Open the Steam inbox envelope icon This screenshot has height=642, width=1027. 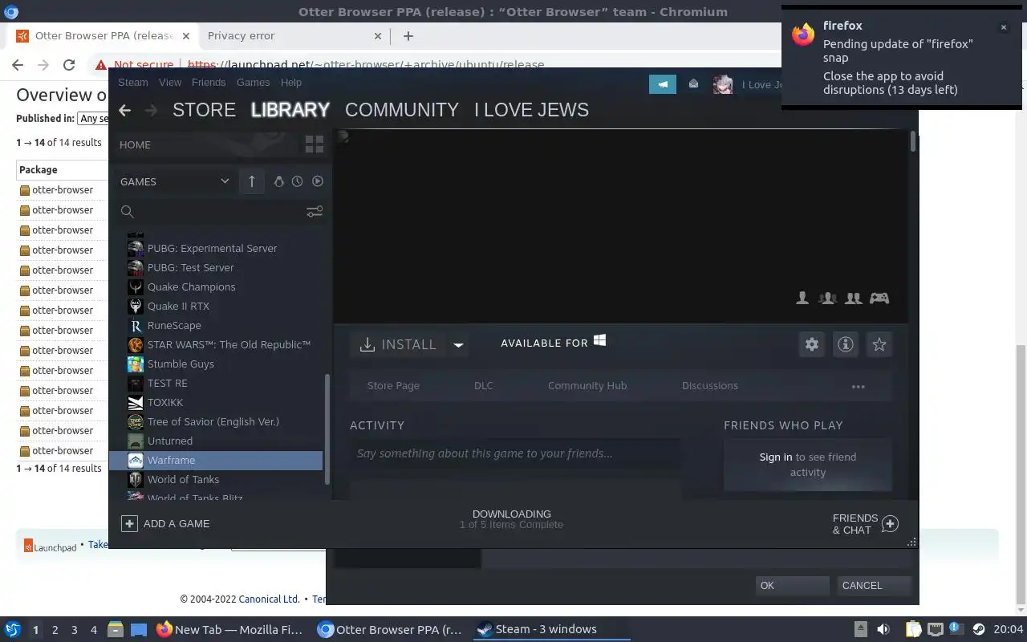pyautogui.click(x=693, y=84)
